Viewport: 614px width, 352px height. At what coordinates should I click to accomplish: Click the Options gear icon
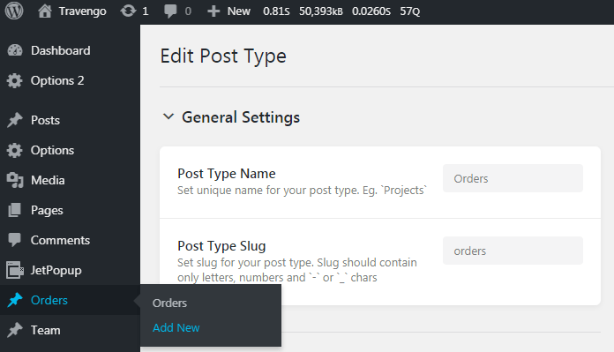tap(15, 150)
